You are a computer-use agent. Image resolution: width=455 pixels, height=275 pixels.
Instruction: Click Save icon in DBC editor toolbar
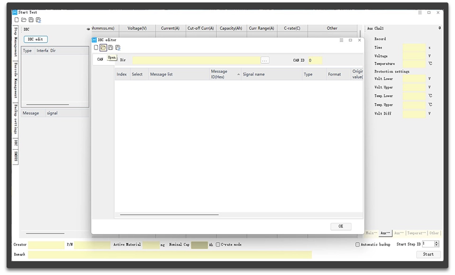(x=110, y=47)
